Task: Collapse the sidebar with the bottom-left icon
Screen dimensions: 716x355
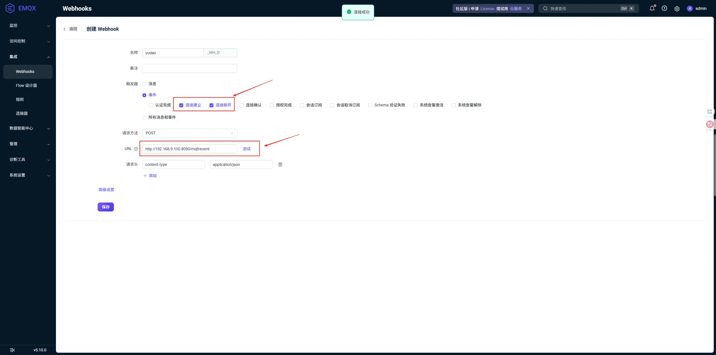Action: click(12, 350)
